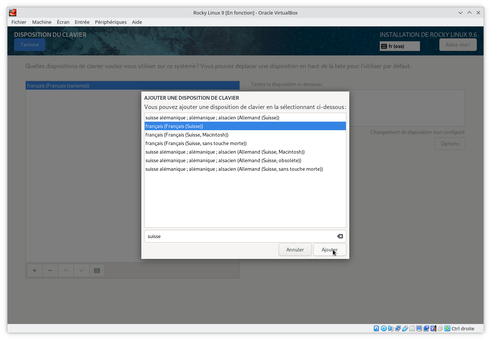Screen dimensions: 491x340
Task: Click the hard disk activity status icon
Action: click(376, 328)
